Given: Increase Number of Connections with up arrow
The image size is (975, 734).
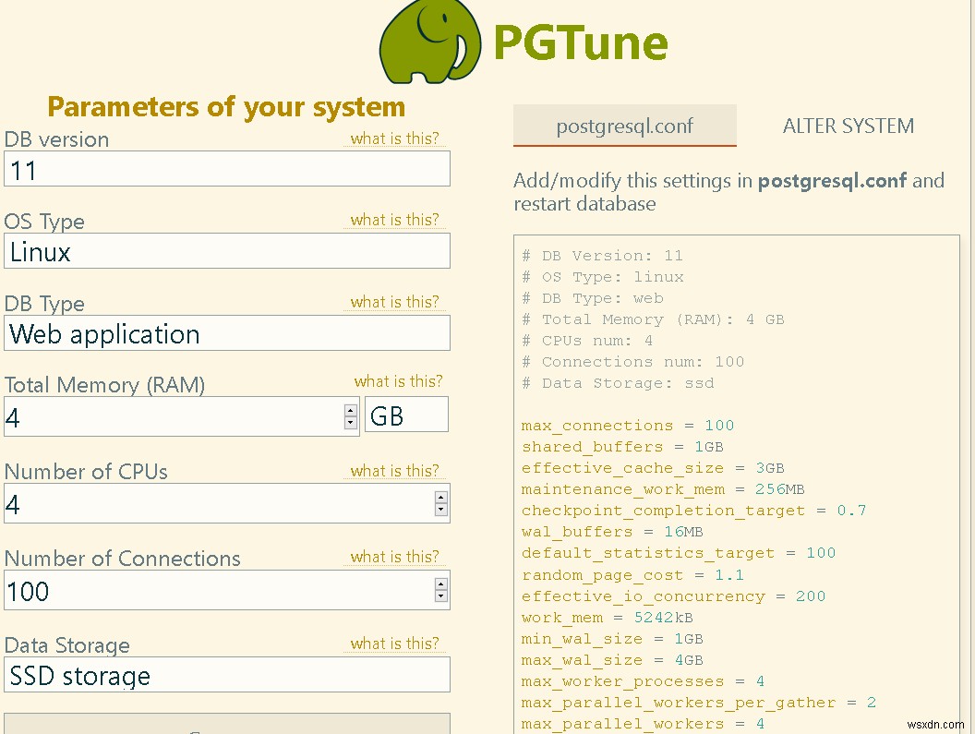Looking at the screenshot, I should (440, 584).
